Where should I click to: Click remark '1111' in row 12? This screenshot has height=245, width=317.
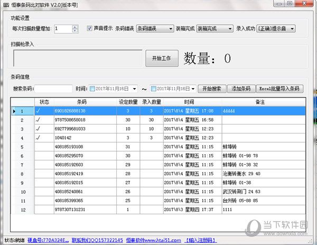[x=227, y=210]
